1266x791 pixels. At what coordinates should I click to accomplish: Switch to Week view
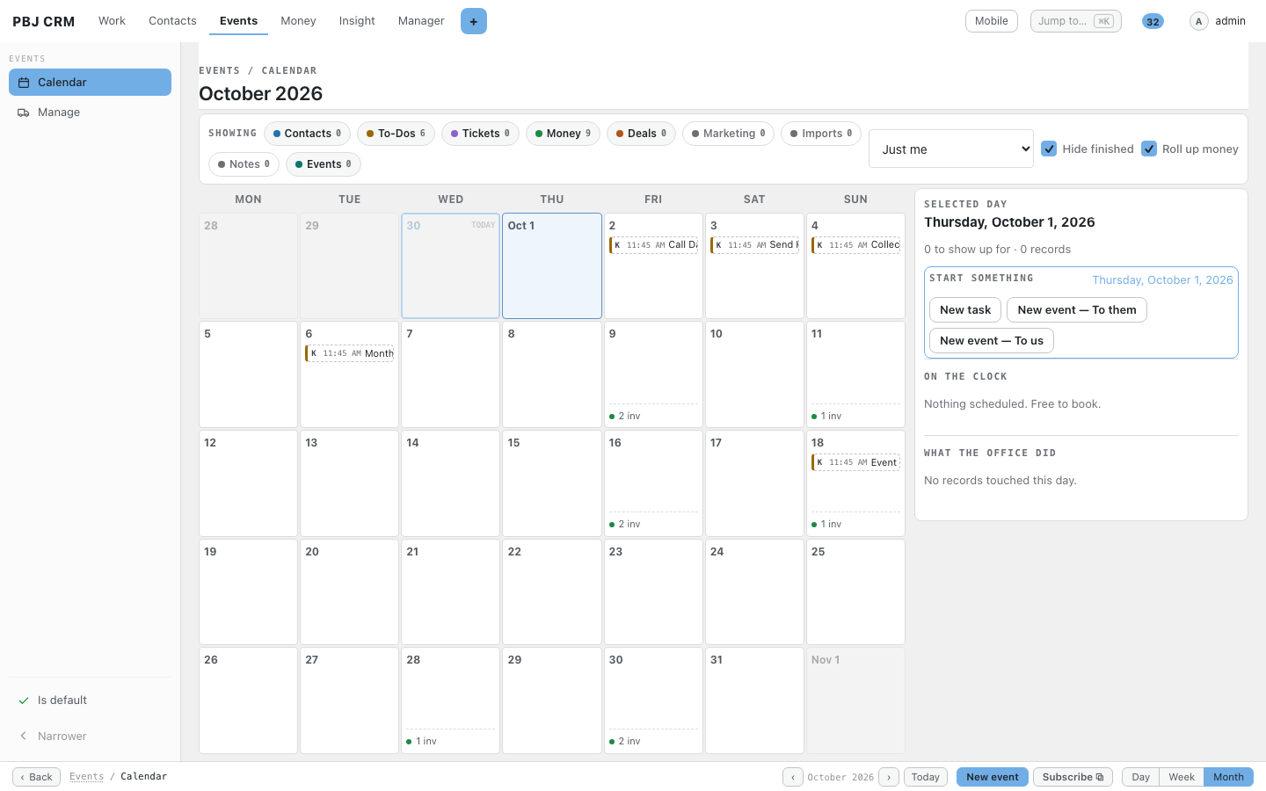coord(1182,777)
